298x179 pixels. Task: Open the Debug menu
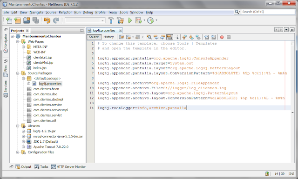click(x=88, y=12)
